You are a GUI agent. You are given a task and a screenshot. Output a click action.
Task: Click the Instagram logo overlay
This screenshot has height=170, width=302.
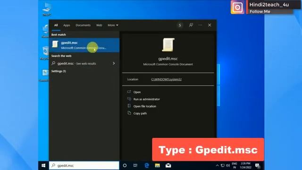(237, 8)
